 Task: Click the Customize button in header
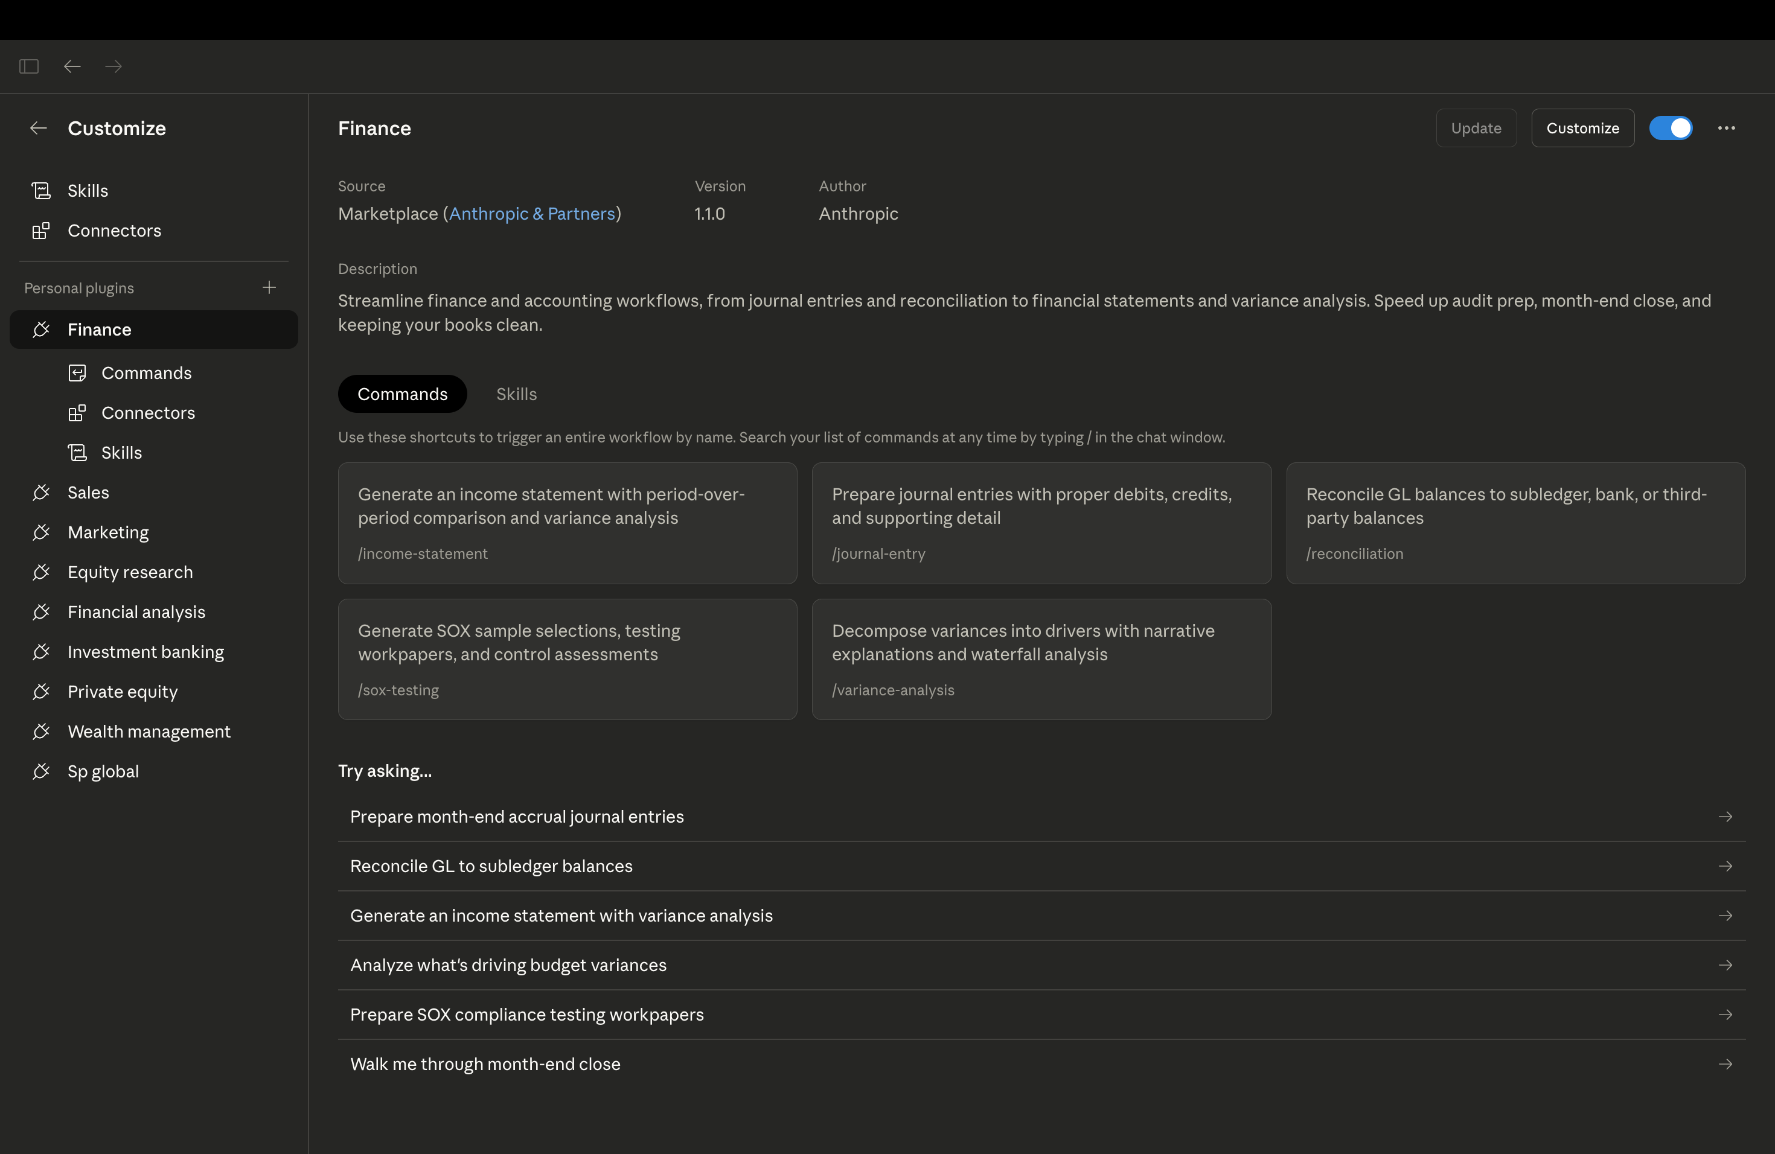tap(1582, 128)
